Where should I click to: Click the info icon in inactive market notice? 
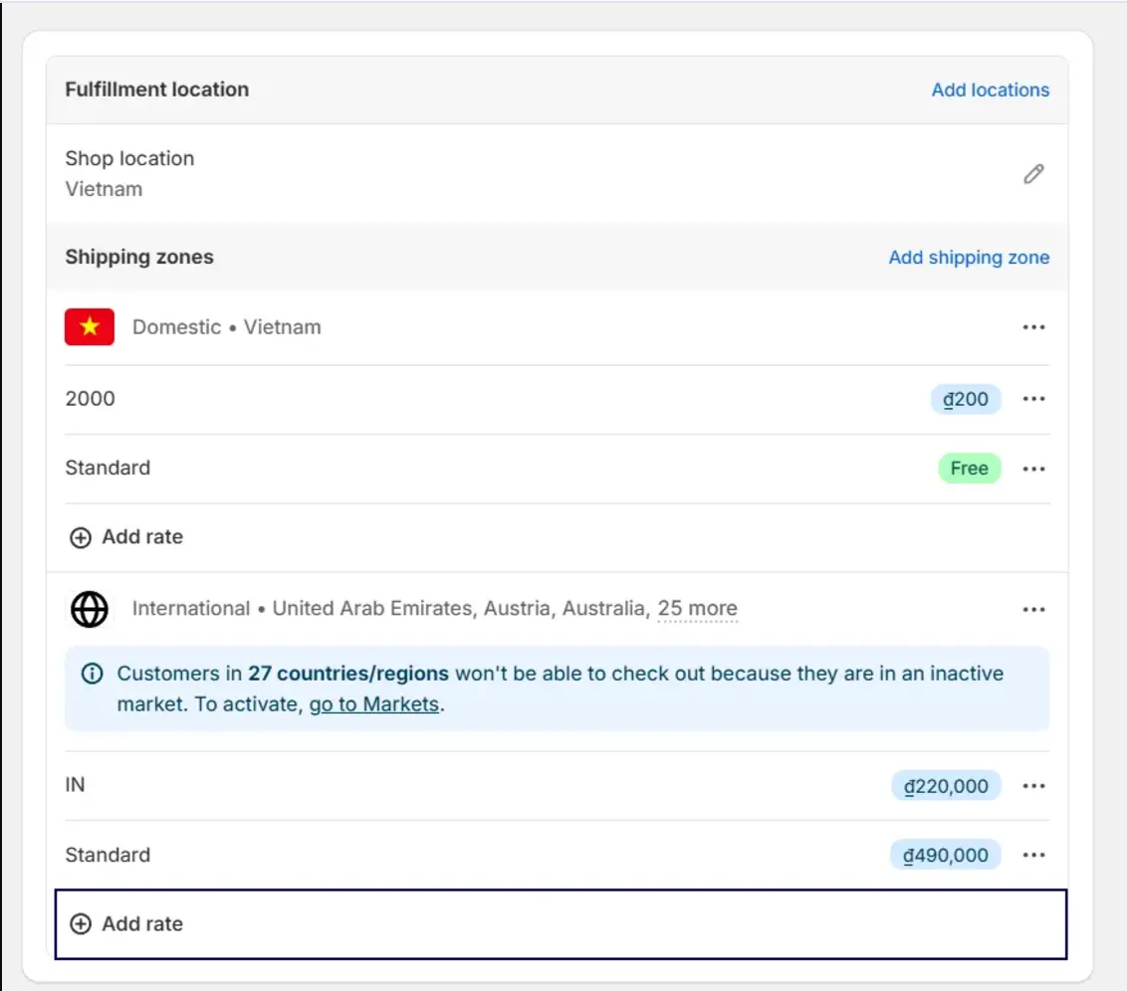pyautogui.click(x=92, y=674)
